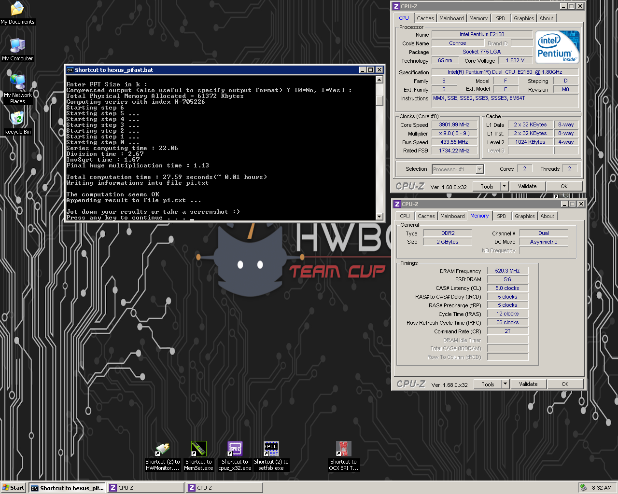Viewport: 618px width, 494px height.
Task: Click the taskbar clock showing 8:32 AM
Action: 602,488
